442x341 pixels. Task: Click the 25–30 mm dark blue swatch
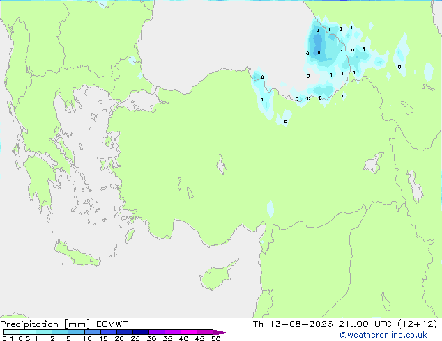point(140,332)
